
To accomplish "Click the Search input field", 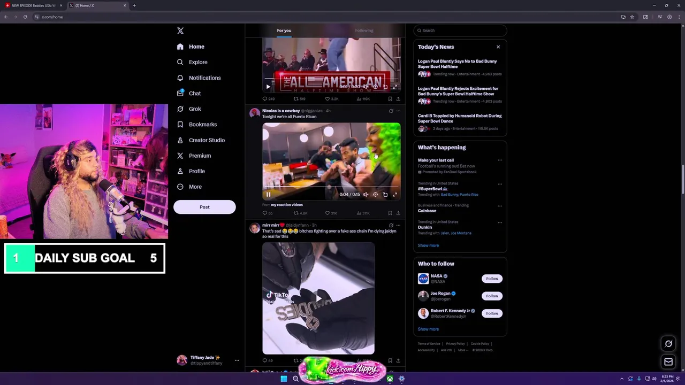I will (x=460, y=30).
